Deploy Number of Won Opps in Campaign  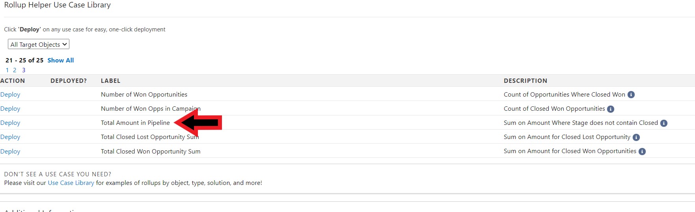(10, 109)
